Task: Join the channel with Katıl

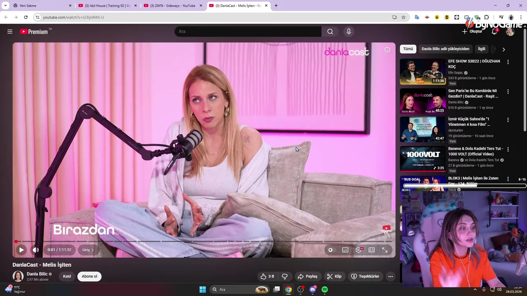Action: click(67, 276)
